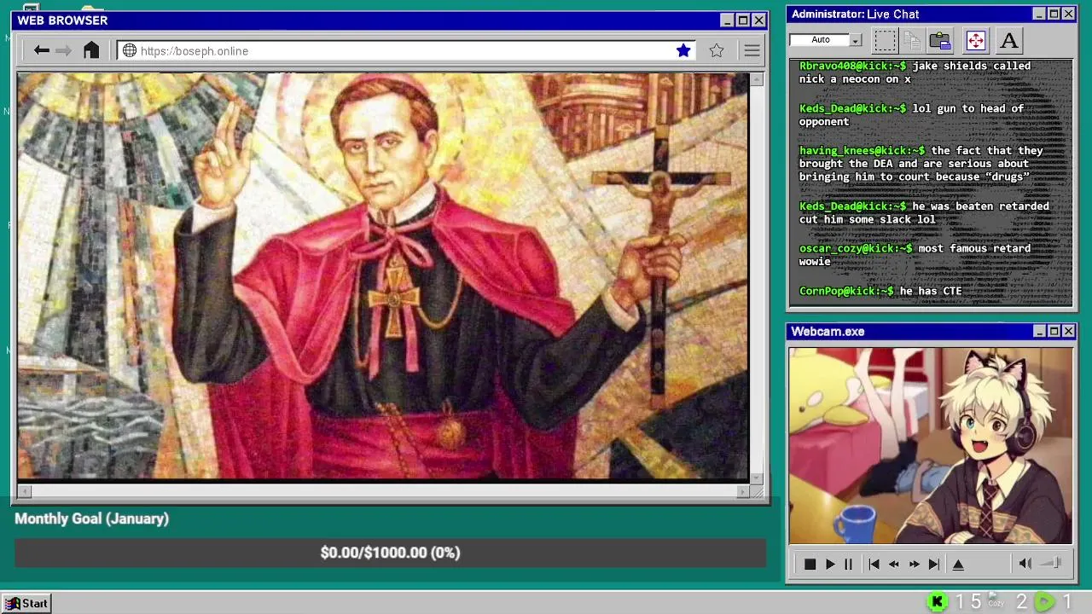
Task: Click the browser horizontal scrollbar right arrow
Action: [x=743, y=491]
